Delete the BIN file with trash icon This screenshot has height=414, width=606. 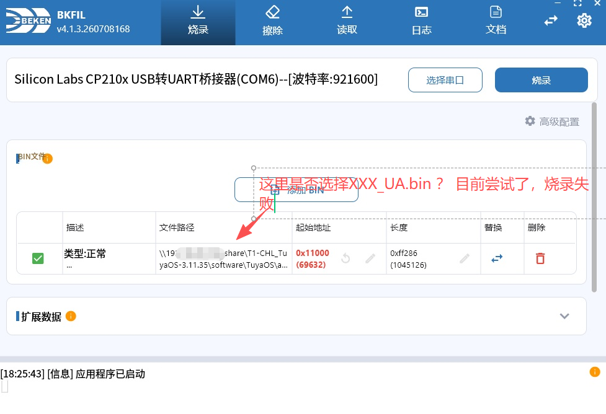tap(540, 258)
